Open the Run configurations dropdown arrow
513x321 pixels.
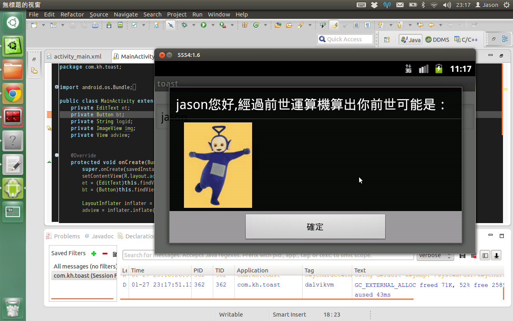[213, 25]
